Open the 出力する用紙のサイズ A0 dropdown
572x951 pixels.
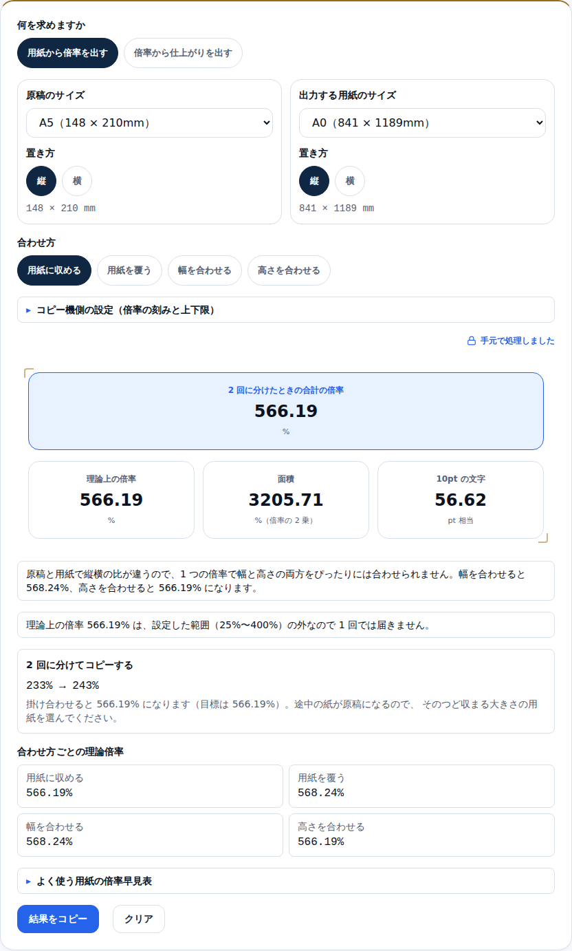tap(422, 123)
